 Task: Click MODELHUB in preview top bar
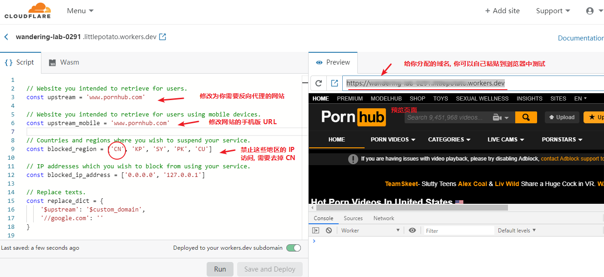(x=386, y=98)
